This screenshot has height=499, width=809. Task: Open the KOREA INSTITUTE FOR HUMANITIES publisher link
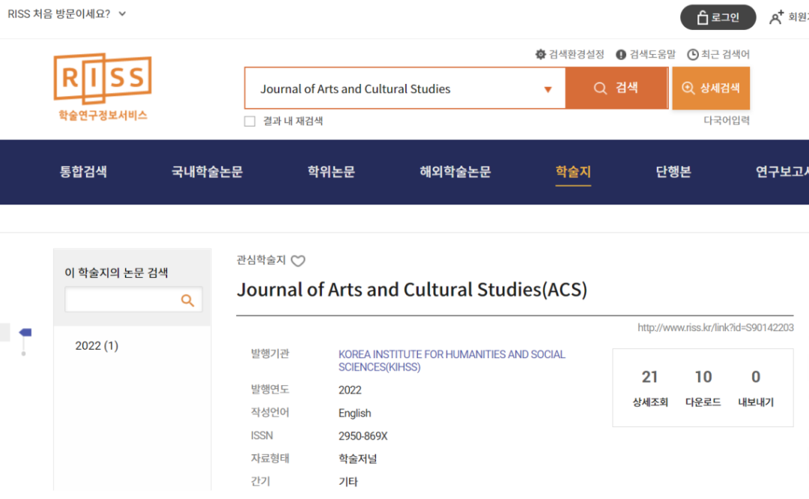coord(452,360)
